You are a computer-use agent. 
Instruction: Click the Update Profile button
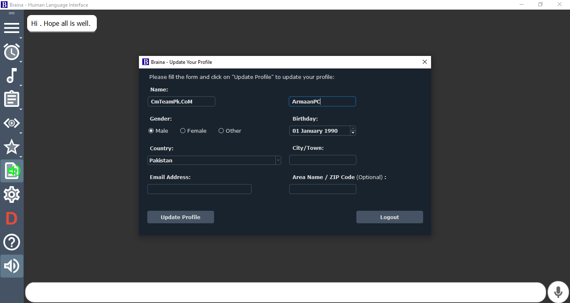(181, 217)
